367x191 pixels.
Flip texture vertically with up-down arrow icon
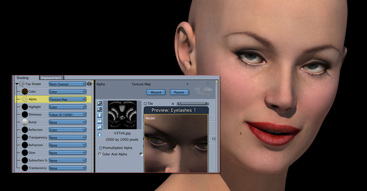tap(99, 115)
